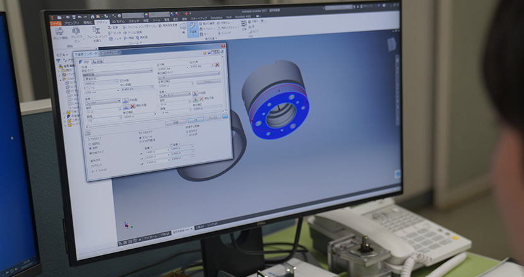Click the Calculate button in gear dialog
524x277 pixels.
(x=176, y=122)
